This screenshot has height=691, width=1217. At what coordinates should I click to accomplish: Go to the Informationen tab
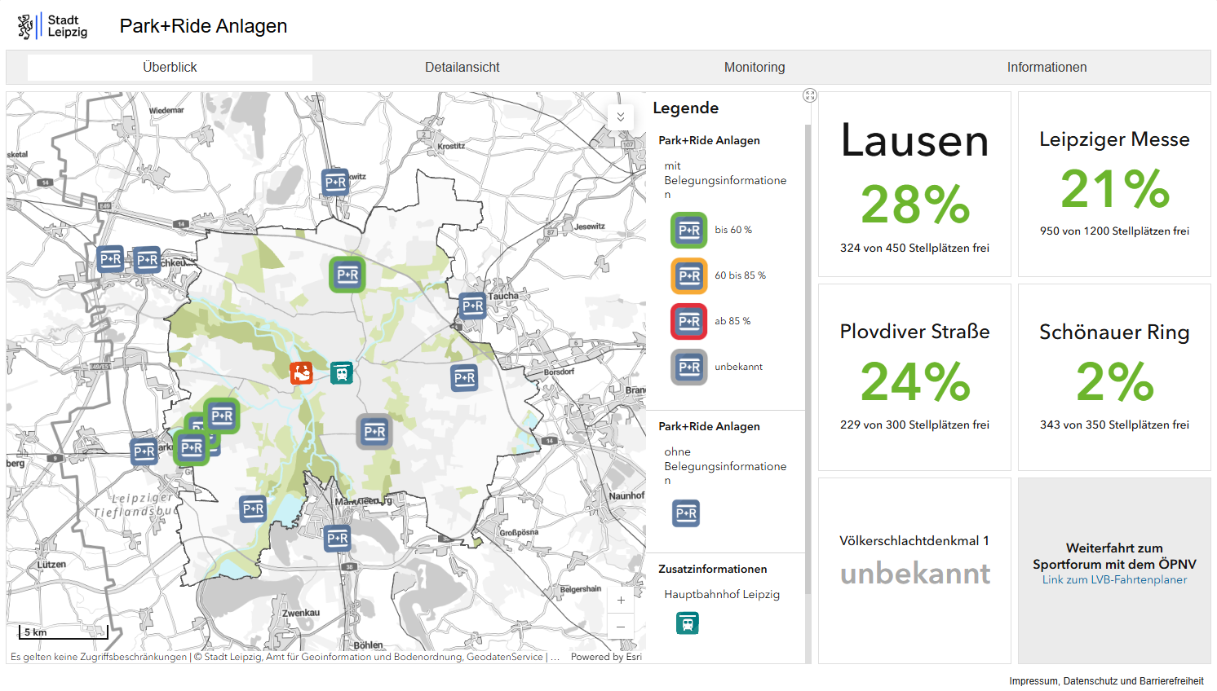[x=1047, y=68]
